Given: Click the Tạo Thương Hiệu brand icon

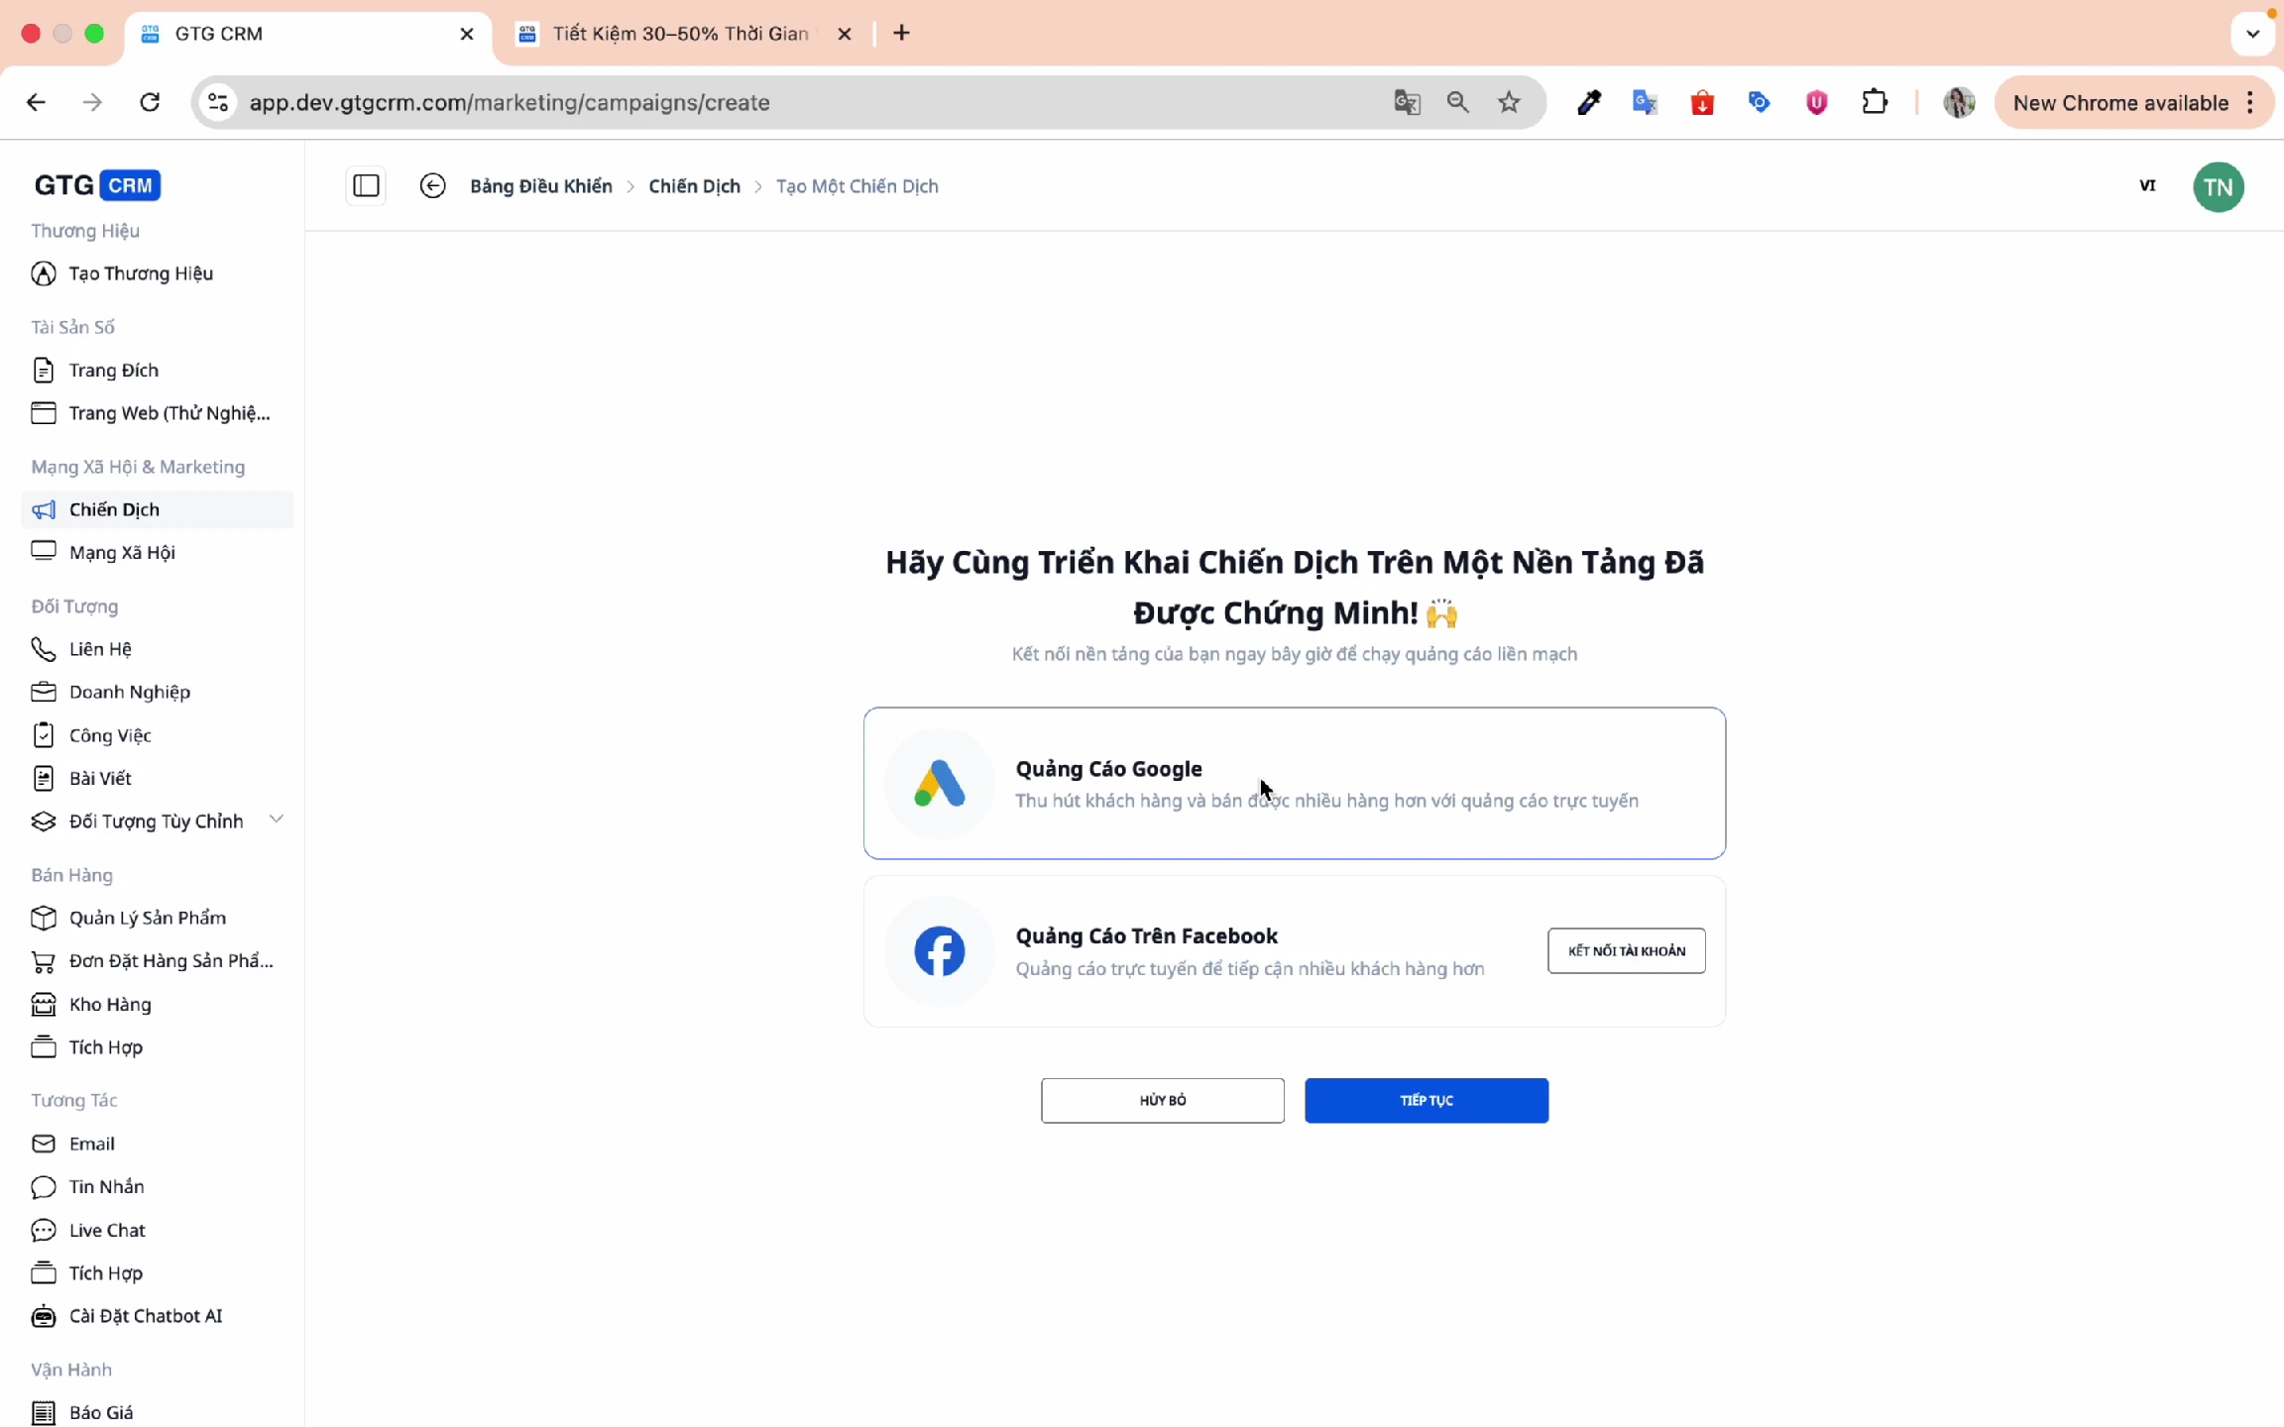Looking at the screenshot, I should point(44,274).
